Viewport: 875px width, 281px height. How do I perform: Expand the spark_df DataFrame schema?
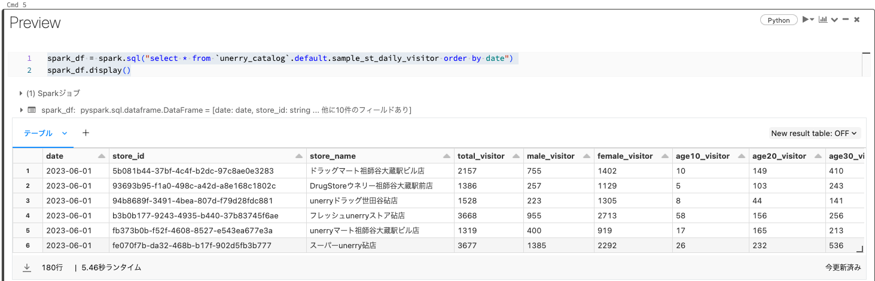click(x=22, y=110)
